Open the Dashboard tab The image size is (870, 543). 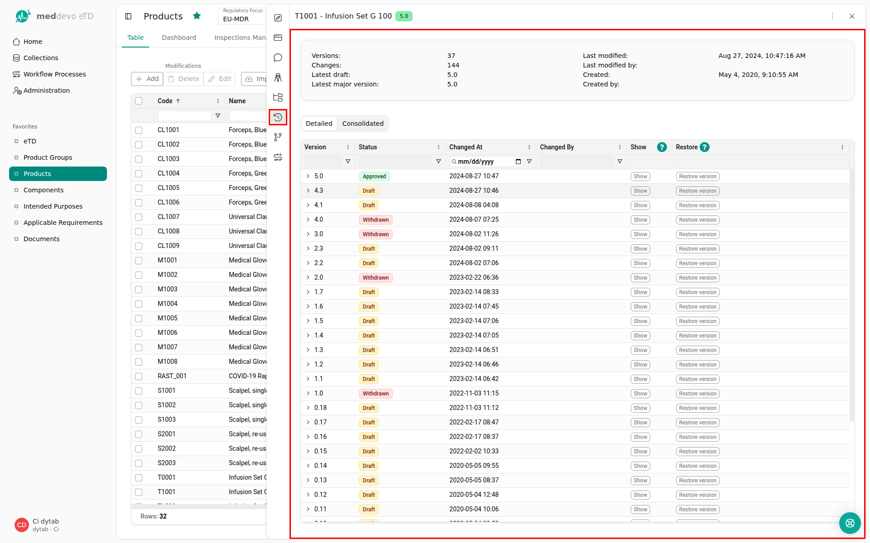(179, 38)
